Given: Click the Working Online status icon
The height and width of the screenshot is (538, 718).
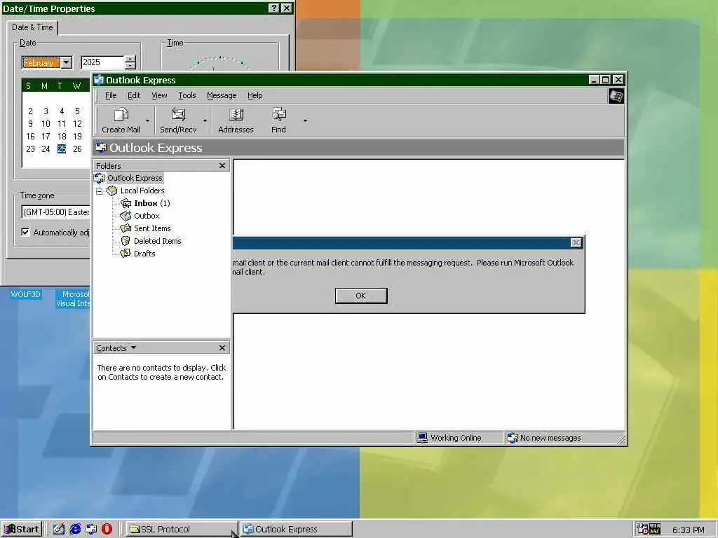Looking at the screenshot, I should coord(422,438).
